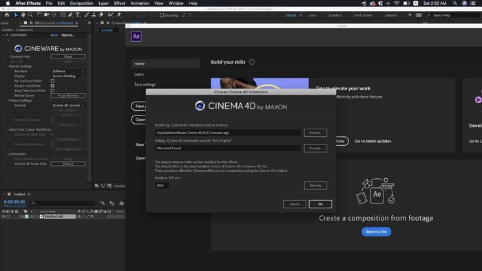
Task: Open the Animation menu
Action: point(140,3)
